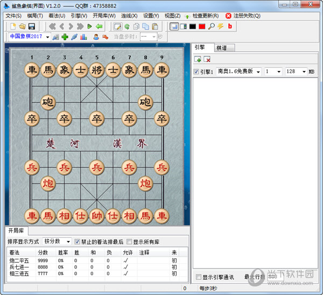Toggle the 引擎1 checkbox
This screenshot has width=323, height=295.
pyautogui.click(x=196, y=72)
